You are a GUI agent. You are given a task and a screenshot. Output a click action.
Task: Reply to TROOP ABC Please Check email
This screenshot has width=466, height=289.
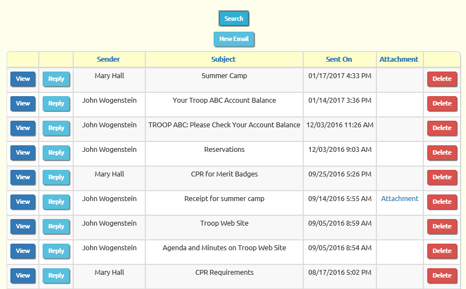(x=56, y=128)
